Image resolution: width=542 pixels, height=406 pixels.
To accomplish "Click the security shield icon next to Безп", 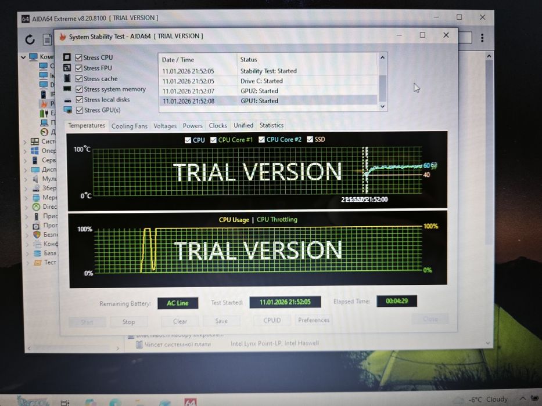I will tap(37, 234).
